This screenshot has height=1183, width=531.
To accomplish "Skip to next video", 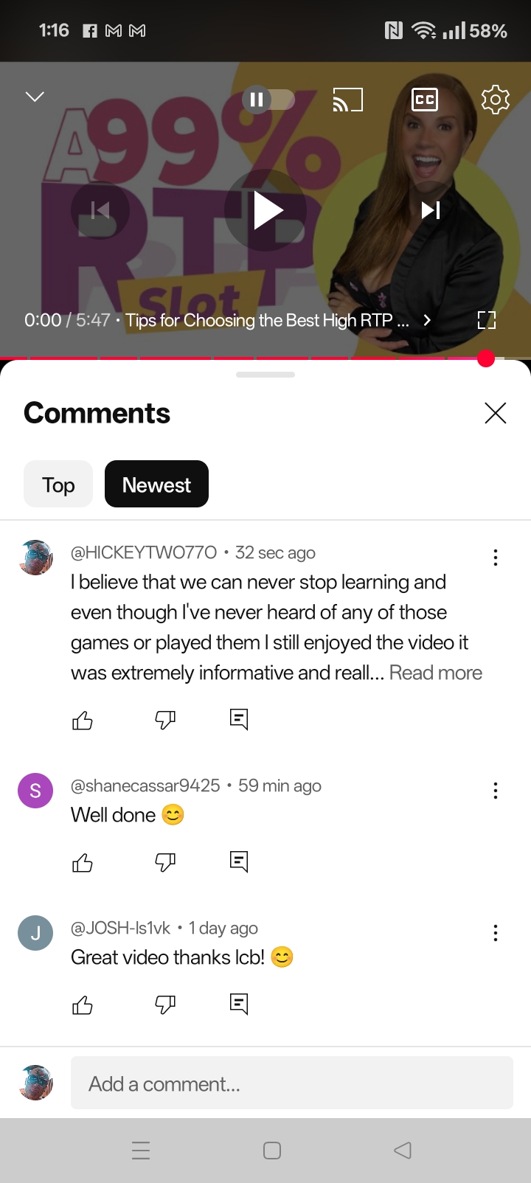I will coord(431,210).
